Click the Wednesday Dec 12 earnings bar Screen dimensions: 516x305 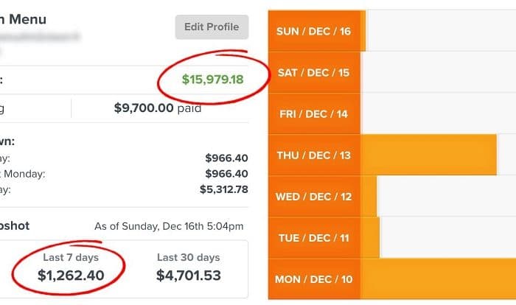click(x=369, y=197)
